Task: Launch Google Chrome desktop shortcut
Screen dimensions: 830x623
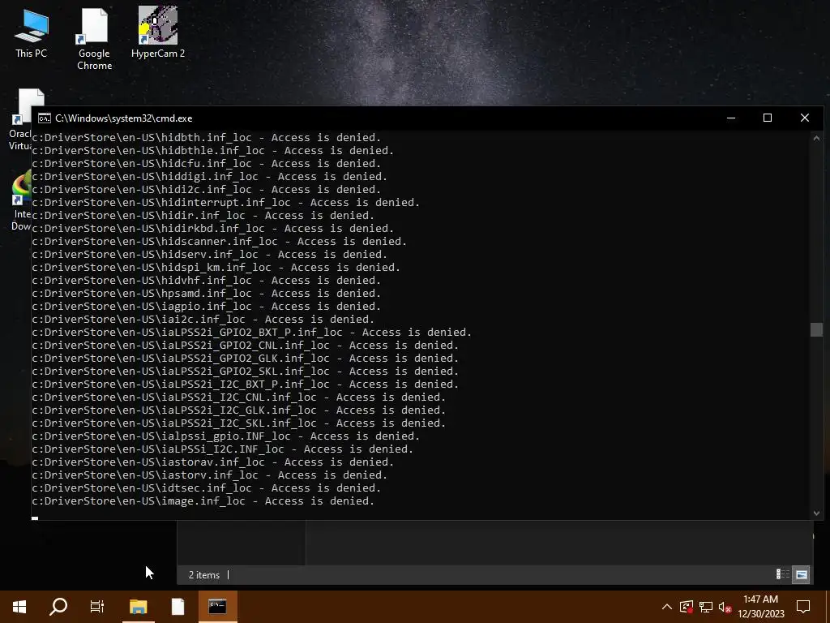Action: 94,39
